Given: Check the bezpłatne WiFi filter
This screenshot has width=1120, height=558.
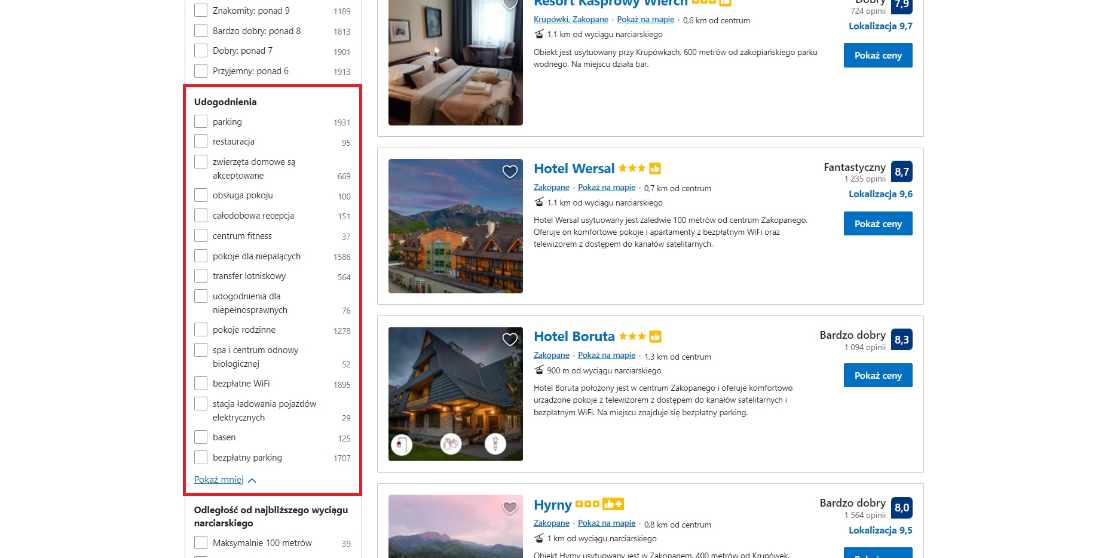Looking at the screenshot, I should (201, 384).
